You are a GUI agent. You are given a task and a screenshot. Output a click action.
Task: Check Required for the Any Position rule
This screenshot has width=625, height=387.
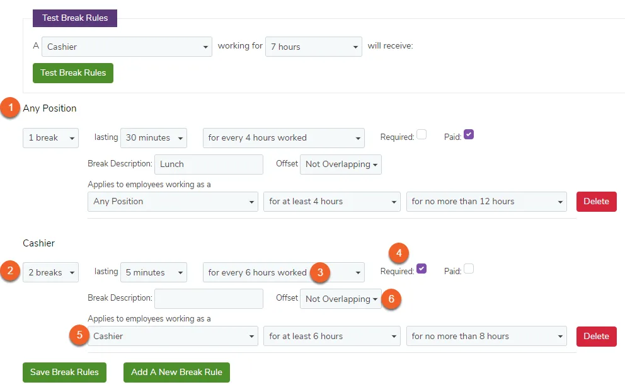click(x=421, y=134)
